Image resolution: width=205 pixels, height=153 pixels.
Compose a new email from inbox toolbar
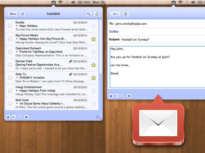[x=97, y=14]
